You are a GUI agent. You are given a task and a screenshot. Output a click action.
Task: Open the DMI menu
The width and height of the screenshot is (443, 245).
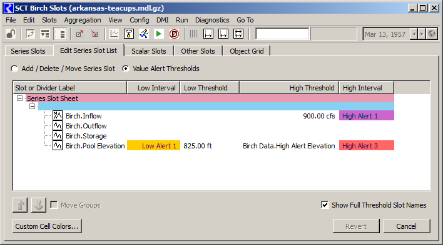(x=163, y=20)
